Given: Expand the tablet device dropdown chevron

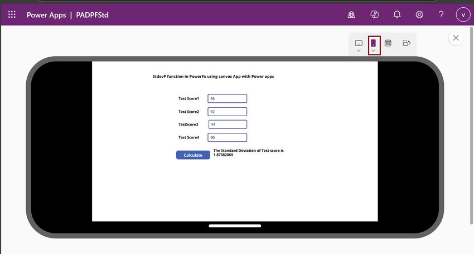Looking at the screenshot, I should tap(359, 51).
